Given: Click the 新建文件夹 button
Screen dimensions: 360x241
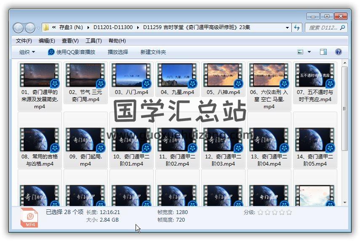Looking at the screenshot, I should pyautogui.click(x=153, y=52).
